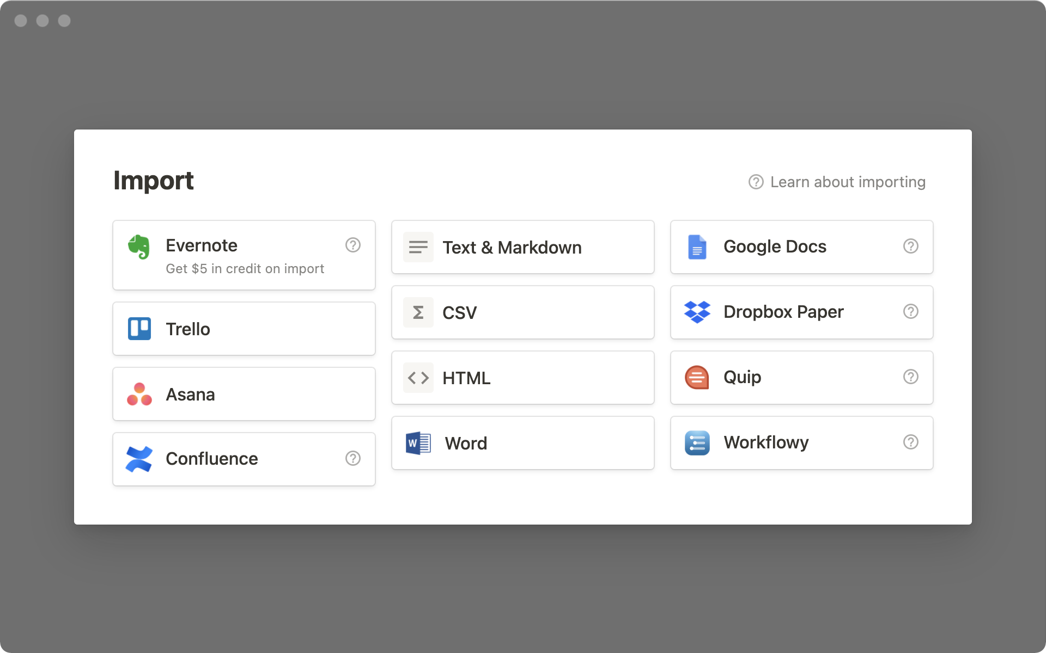The width and height of the screenshot is (1046, 653).
Task: Toggle Dropbox Paper help information
Action: pos(912,311)
